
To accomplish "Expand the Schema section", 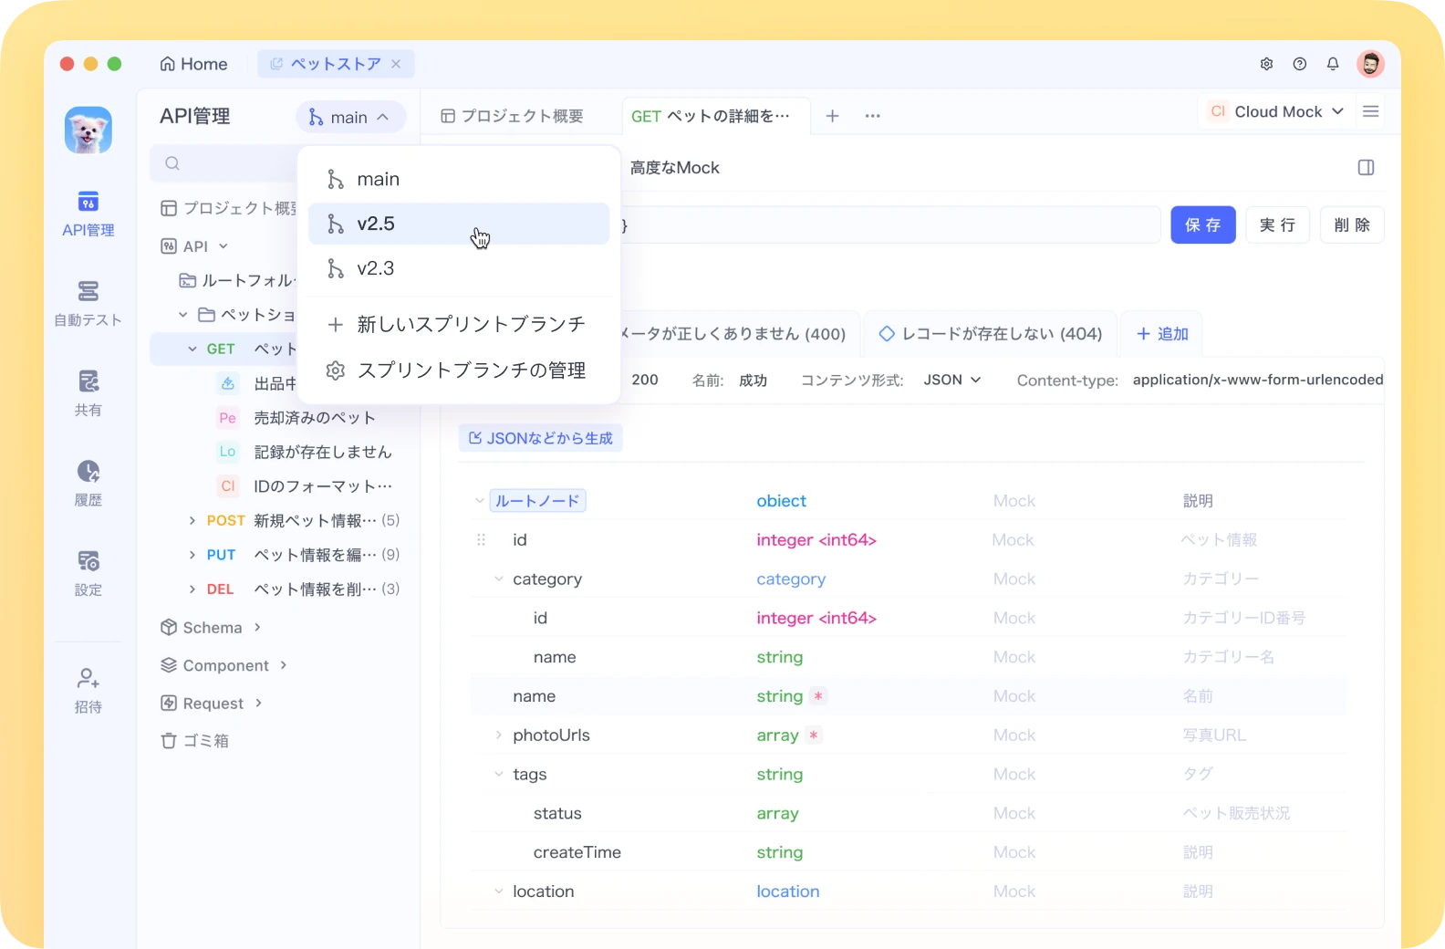I will (258, 627).
